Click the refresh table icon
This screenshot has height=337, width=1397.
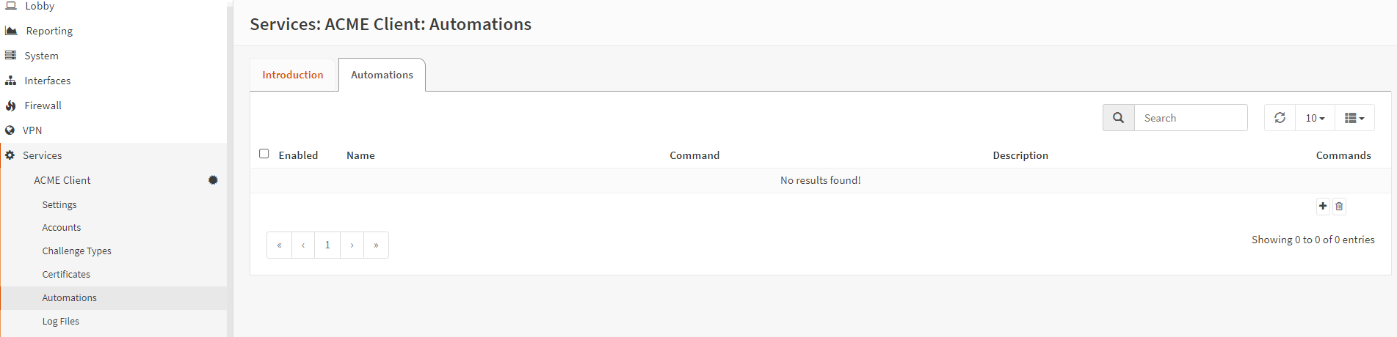click(1280, 118)
